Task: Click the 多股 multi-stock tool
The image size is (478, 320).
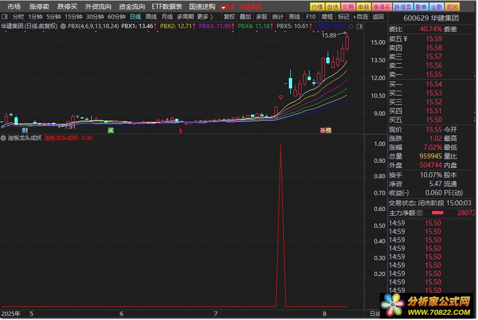Action: tap(262, 17)
